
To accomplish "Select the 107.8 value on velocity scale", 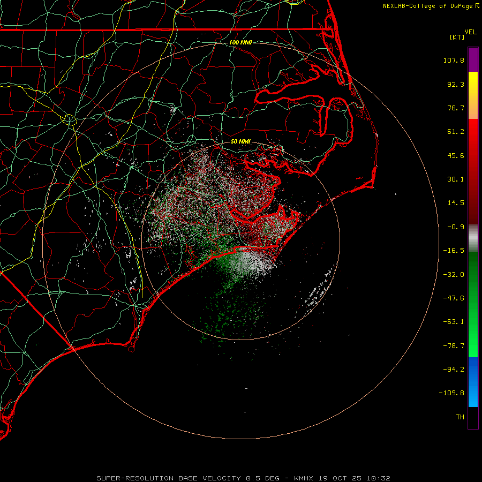I will 454,60.
